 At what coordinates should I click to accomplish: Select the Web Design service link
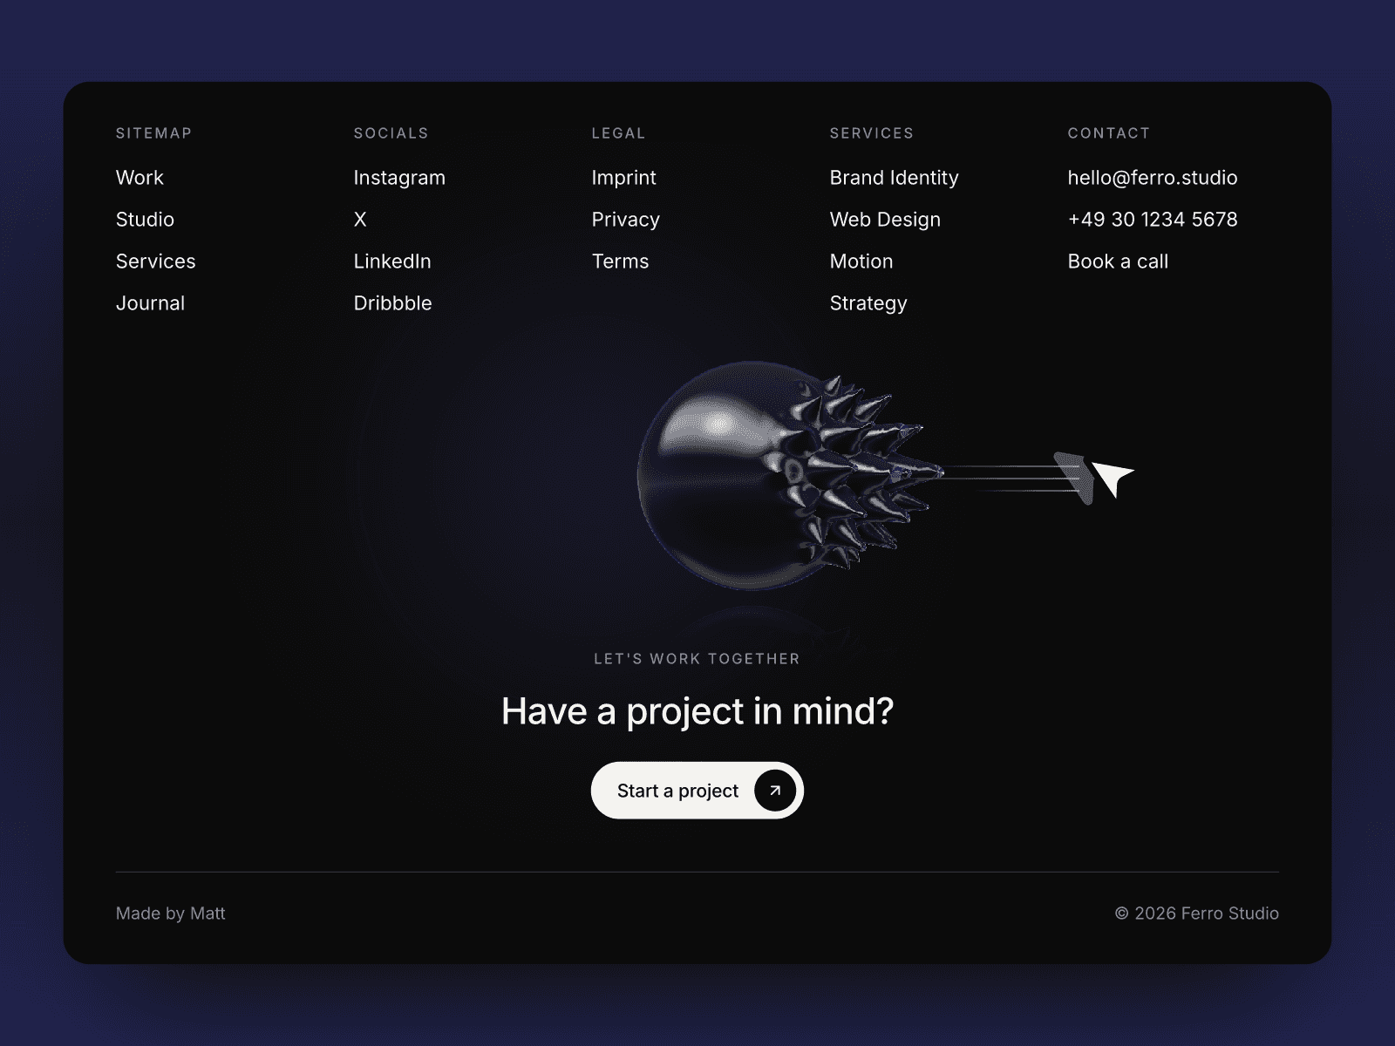click(x=885, y=220)
